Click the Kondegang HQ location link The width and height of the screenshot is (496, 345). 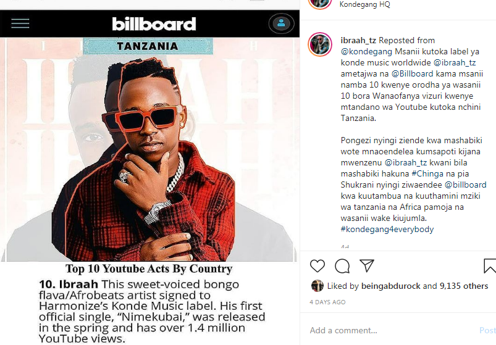point(364,4)
